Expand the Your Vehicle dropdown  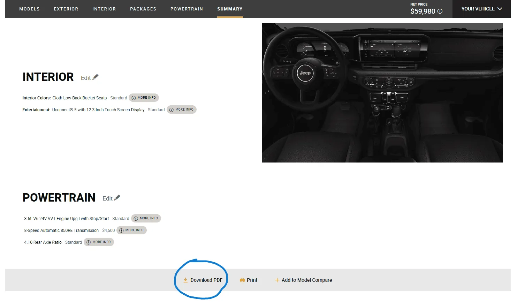pyautogui.click(x=481, y=9)
